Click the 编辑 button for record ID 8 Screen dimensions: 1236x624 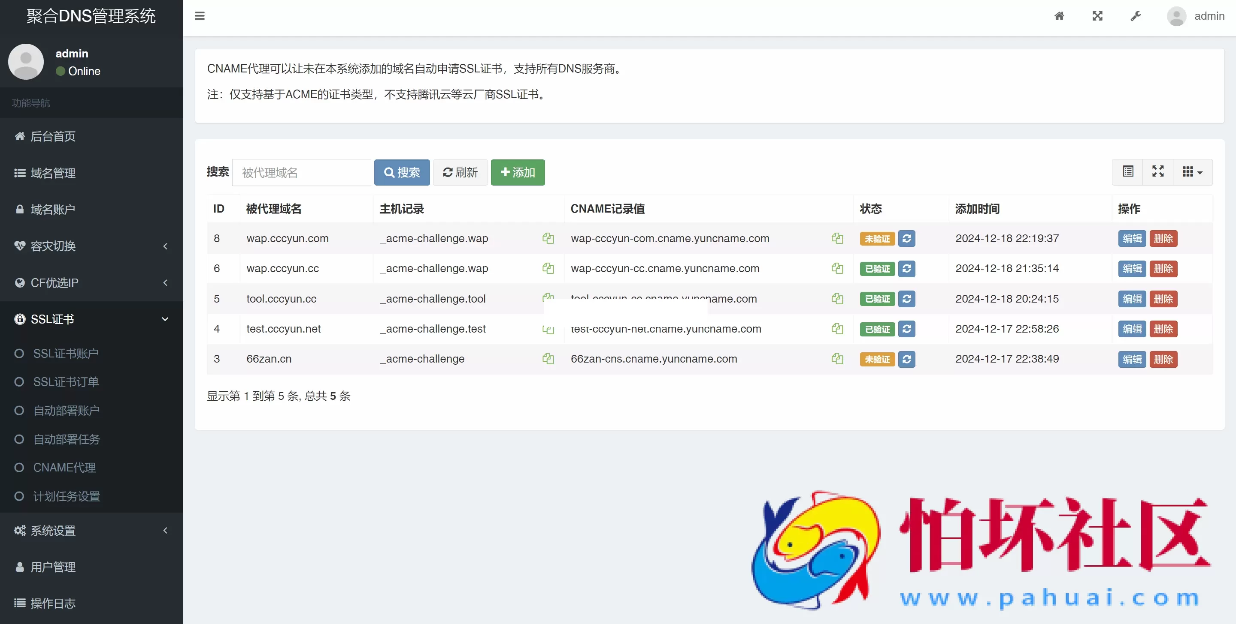pos(1131,238)
